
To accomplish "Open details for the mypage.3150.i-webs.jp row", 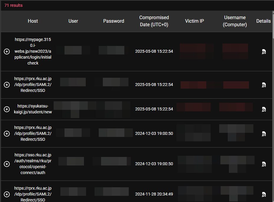I will click(264, 52).
